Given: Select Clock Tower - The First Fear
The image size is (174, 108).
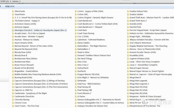Looking at the screenshot, I should (x=27, y=106).
